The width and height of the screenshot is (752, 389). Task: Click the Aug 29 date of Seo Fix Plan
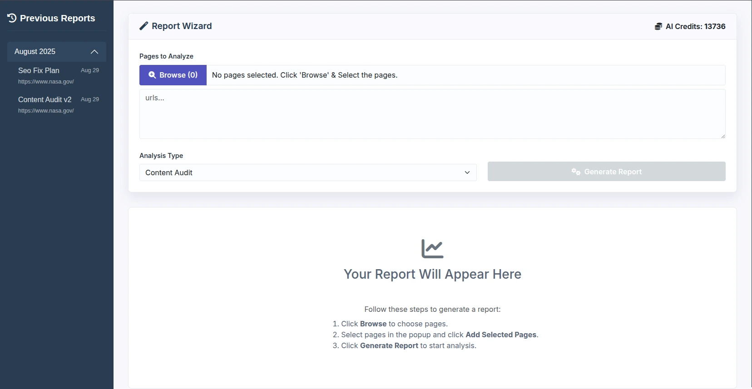click(x=90, y=70)
